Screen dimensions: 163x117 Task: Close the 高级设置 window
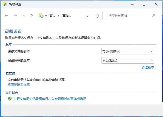tap(156, 4)
